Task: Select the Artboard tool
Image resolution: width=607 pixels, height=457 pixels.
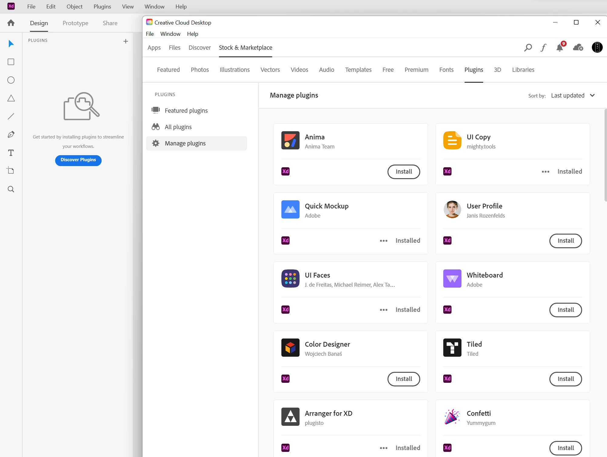Action: coord(11,171)
